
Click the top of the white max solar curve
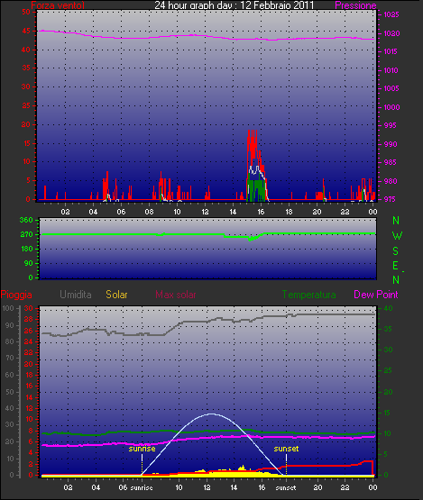click(x=211, y=414)
